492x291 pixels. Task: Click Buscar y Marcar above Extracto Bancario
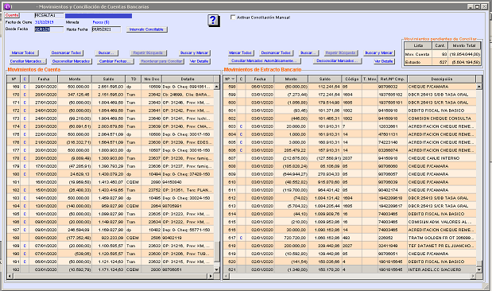click(x=379, y=52)
